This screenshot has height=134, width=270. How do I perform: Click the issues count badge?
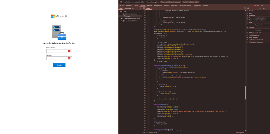pyautogui.click(x=258, y=5)
